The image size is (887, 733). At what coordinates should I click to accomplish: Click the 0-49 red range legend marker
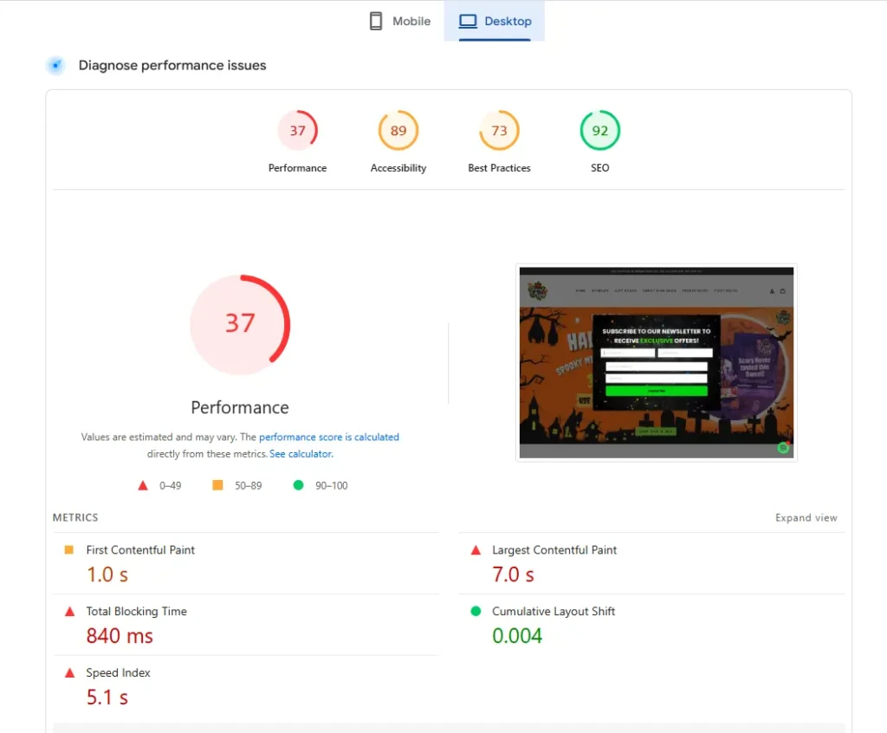(x=144, y=485)
